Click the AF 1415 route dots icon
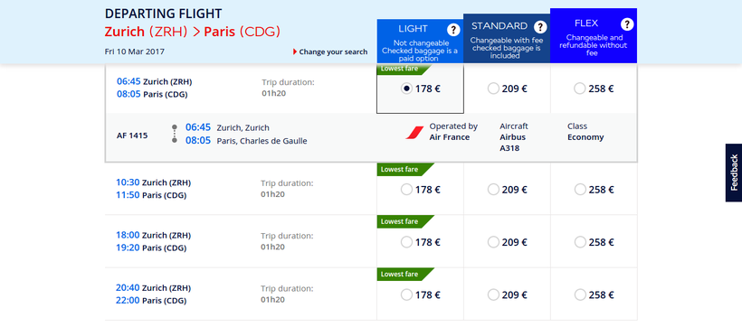 (175, 134)
